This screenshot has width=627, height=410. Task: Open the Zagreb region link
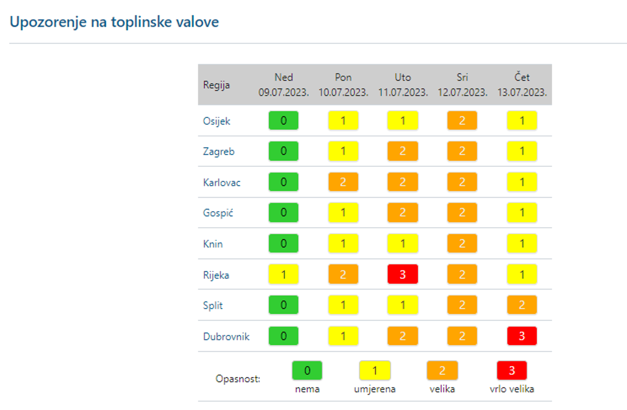[x=218, y=151]
